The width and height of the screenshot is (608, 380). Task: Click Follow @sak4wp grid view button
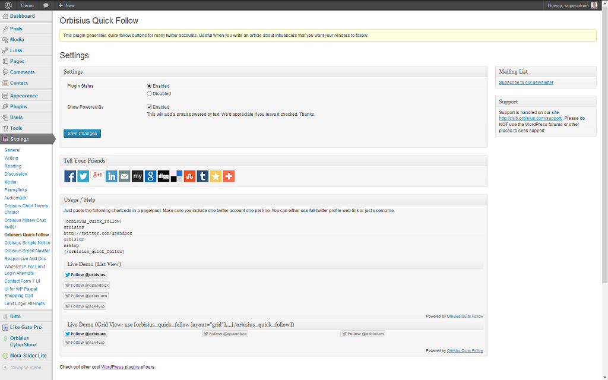pyautogui.click(x=85, y=343)
